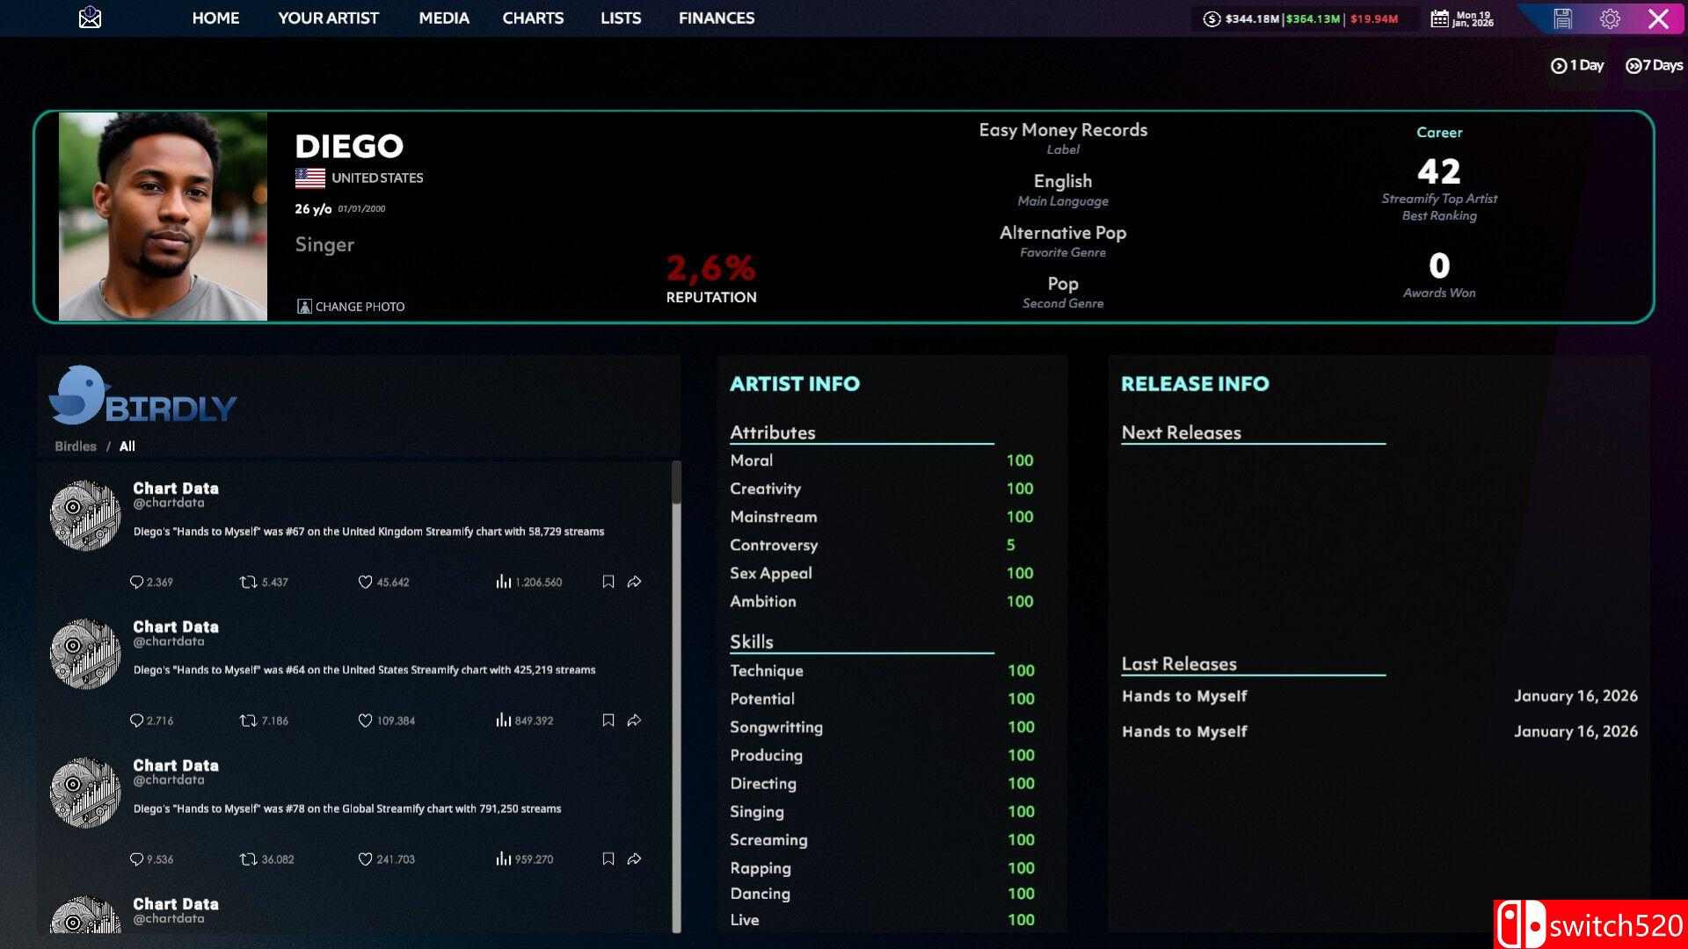Click the Moral attribute row label
This screenshot has height=949, width=1688.
(x=752, y=460)
